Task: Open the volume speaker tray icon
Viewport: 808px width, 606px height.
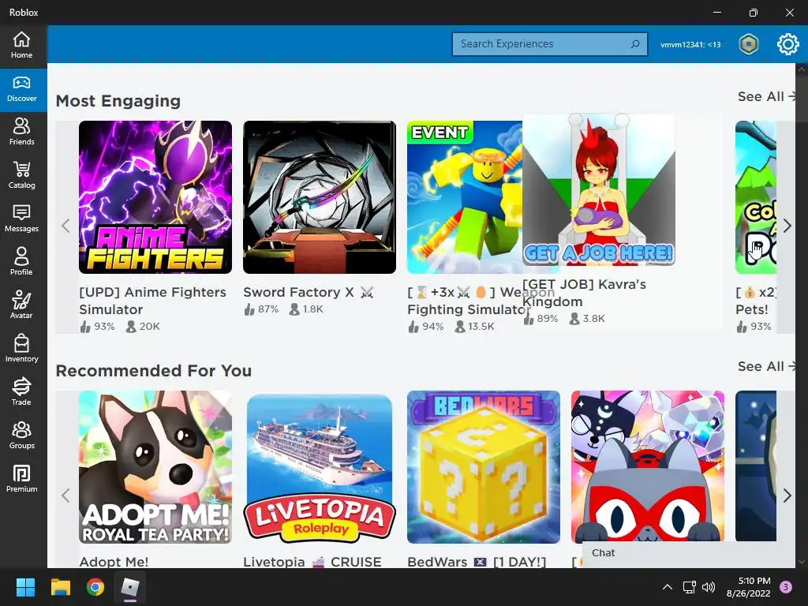Action: point(709,587)
